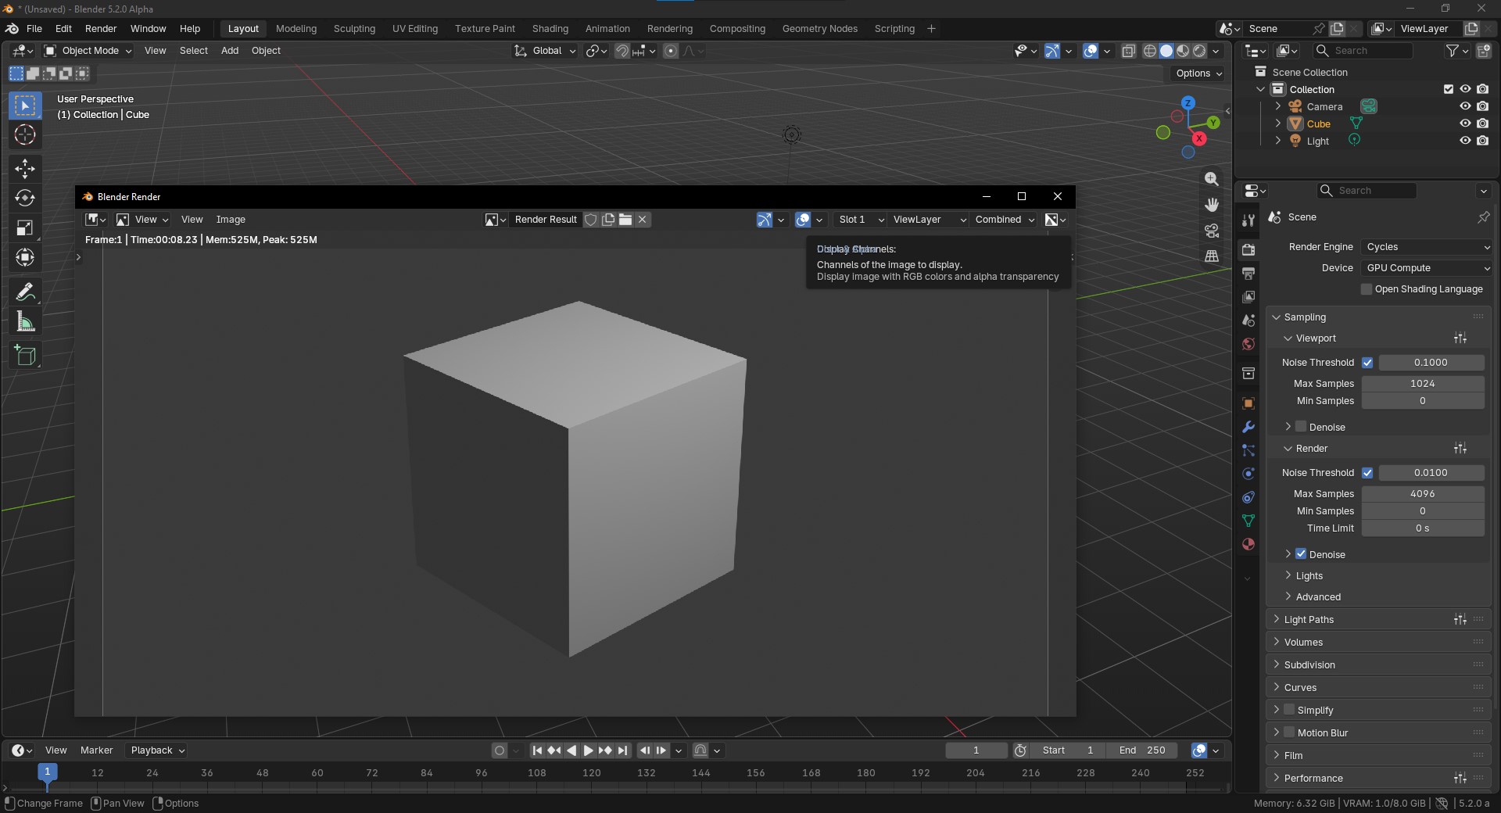Enable the Open Shading Language checkbox
Image resolution: width=1501 pixels, height=813 pixels.
point(1367,289)
